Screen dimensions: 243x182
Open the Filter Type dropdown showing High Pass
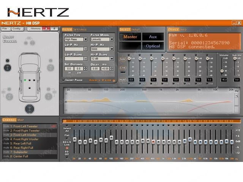76,39
